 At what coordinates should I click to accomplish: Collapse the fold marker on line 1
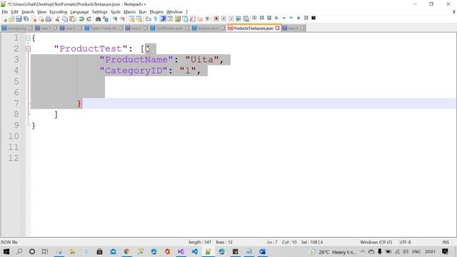click(x=28, y=38)
